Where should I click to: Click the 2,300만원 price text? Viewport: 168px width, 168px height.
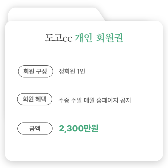[x=79, y=128]
